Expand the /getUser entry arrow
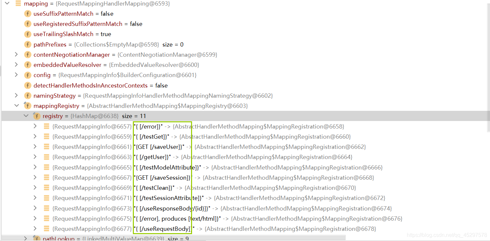490x241 pixels. pyautogui.click(x=35, y=157)
